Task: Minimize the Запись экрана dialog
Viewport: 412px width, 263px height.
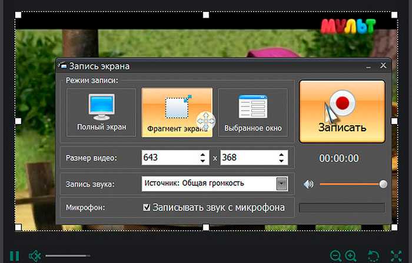Action: coord(368,67)
